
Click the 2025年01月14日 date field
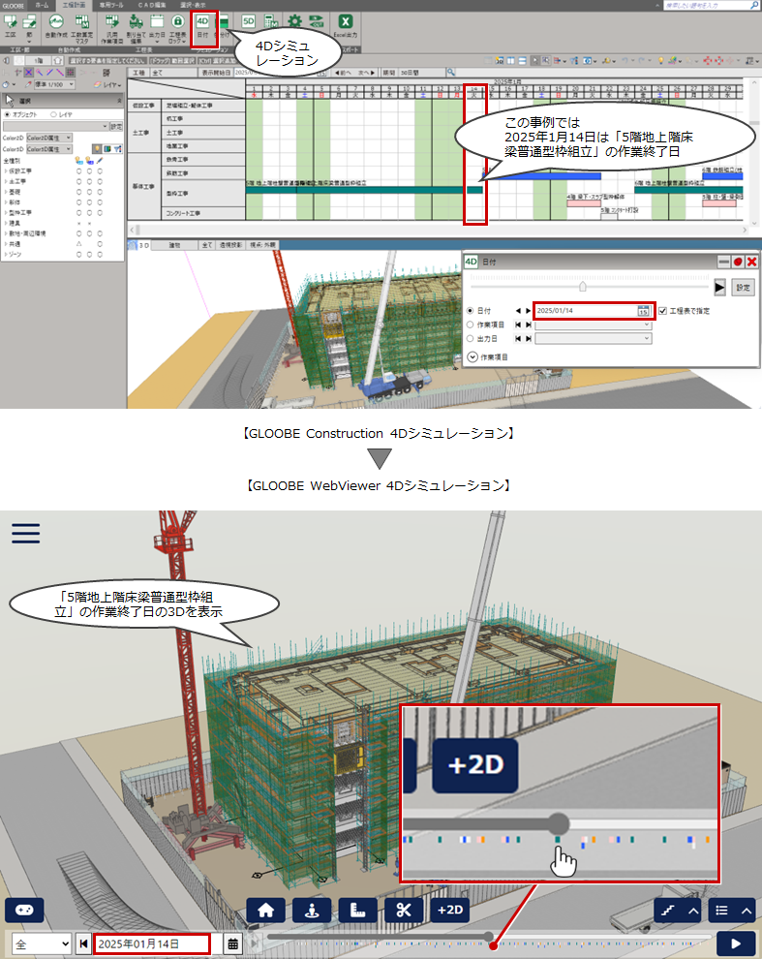pyautogui.click(x=152, y=944)
